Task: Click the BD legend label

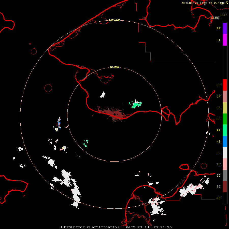Action: (x=218, y=108)
